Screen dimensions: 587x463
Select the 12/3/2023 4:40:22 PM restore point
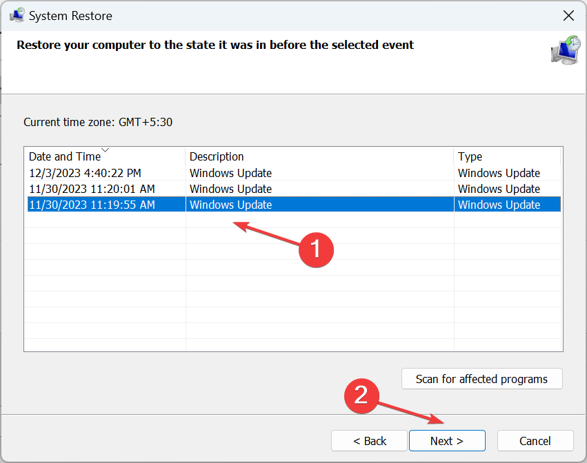[85, 173]
